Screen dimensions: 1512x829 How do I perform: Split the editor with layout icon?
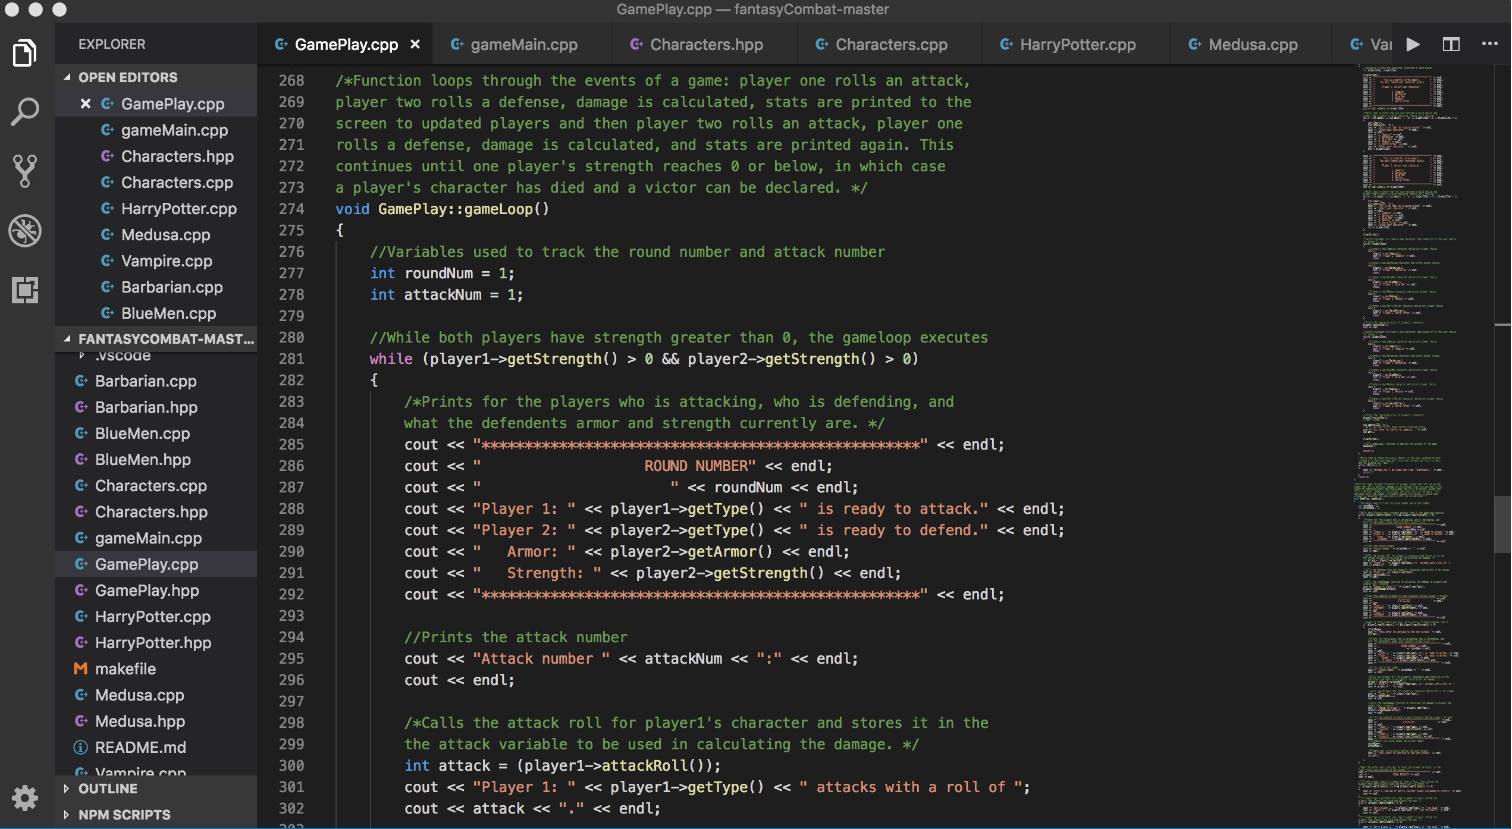1451,45
